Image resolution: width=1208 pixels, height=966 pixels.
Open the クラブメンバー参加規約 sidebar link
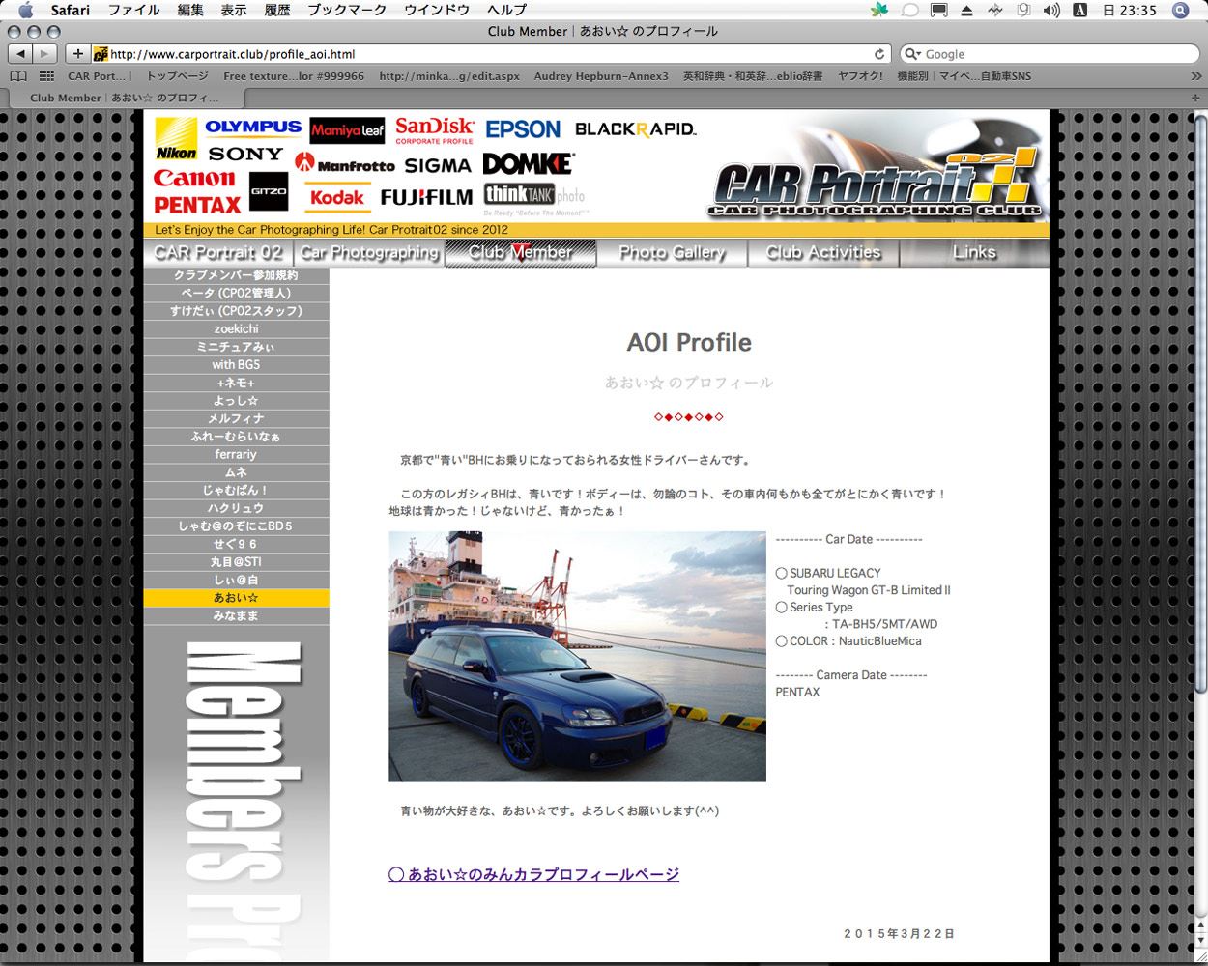[236, 276]
